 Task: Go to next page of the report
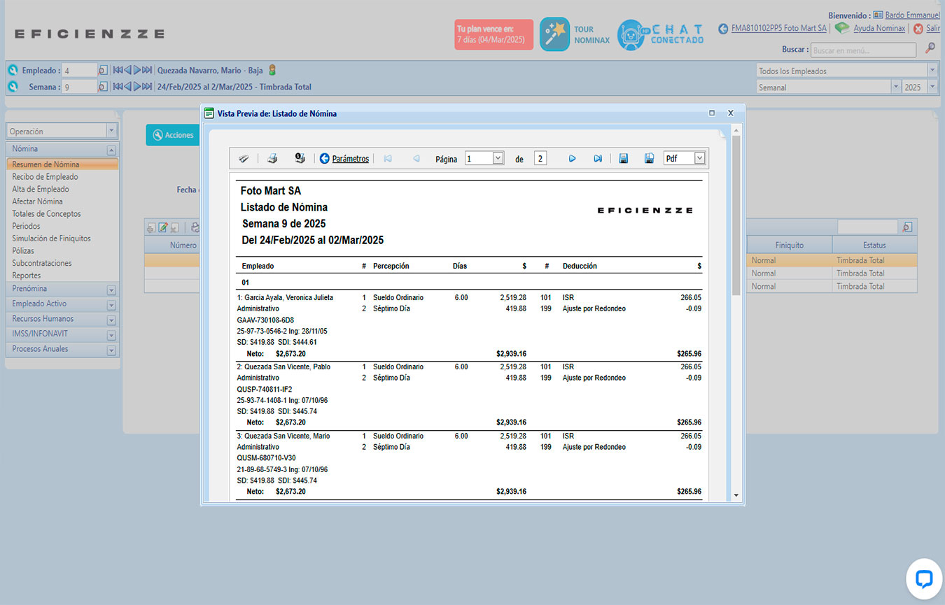(572, 159)
